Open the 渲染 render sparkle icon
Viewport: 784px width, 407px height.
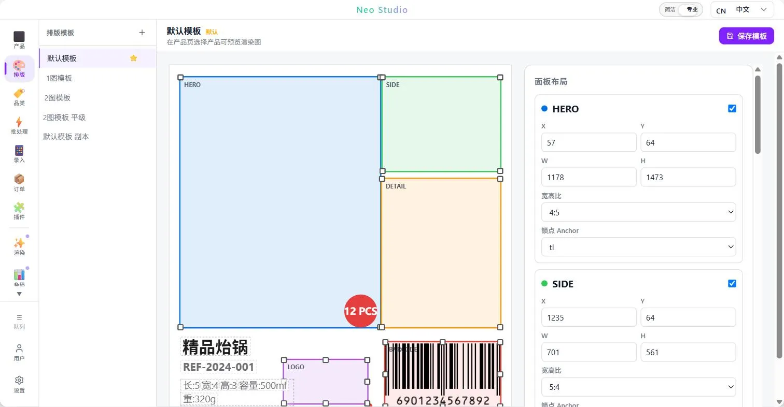pos(19,246)
